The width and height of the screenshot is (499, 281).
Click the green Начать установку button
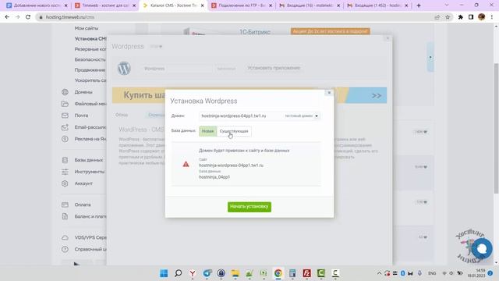(x=249, y=206)
